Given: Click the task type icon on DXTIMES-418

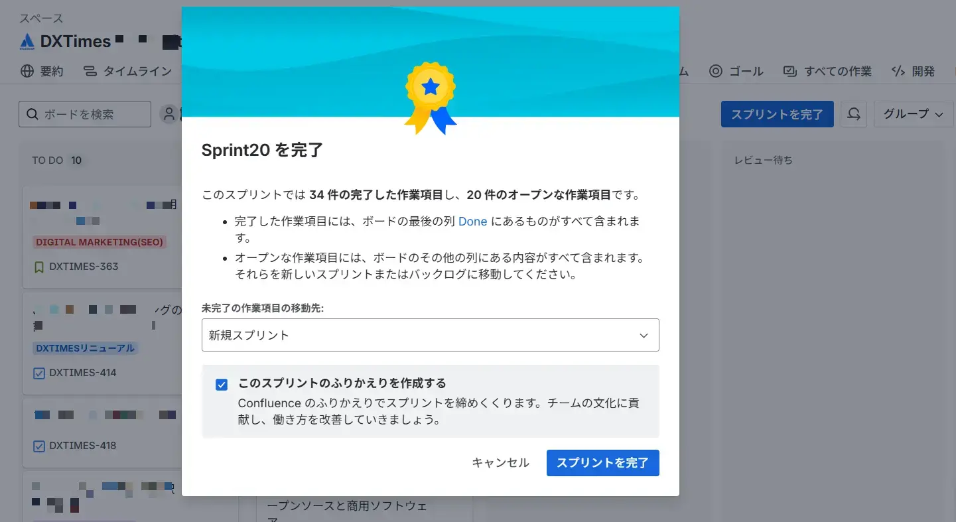Looking at the screenshot, I should (38, 445).
